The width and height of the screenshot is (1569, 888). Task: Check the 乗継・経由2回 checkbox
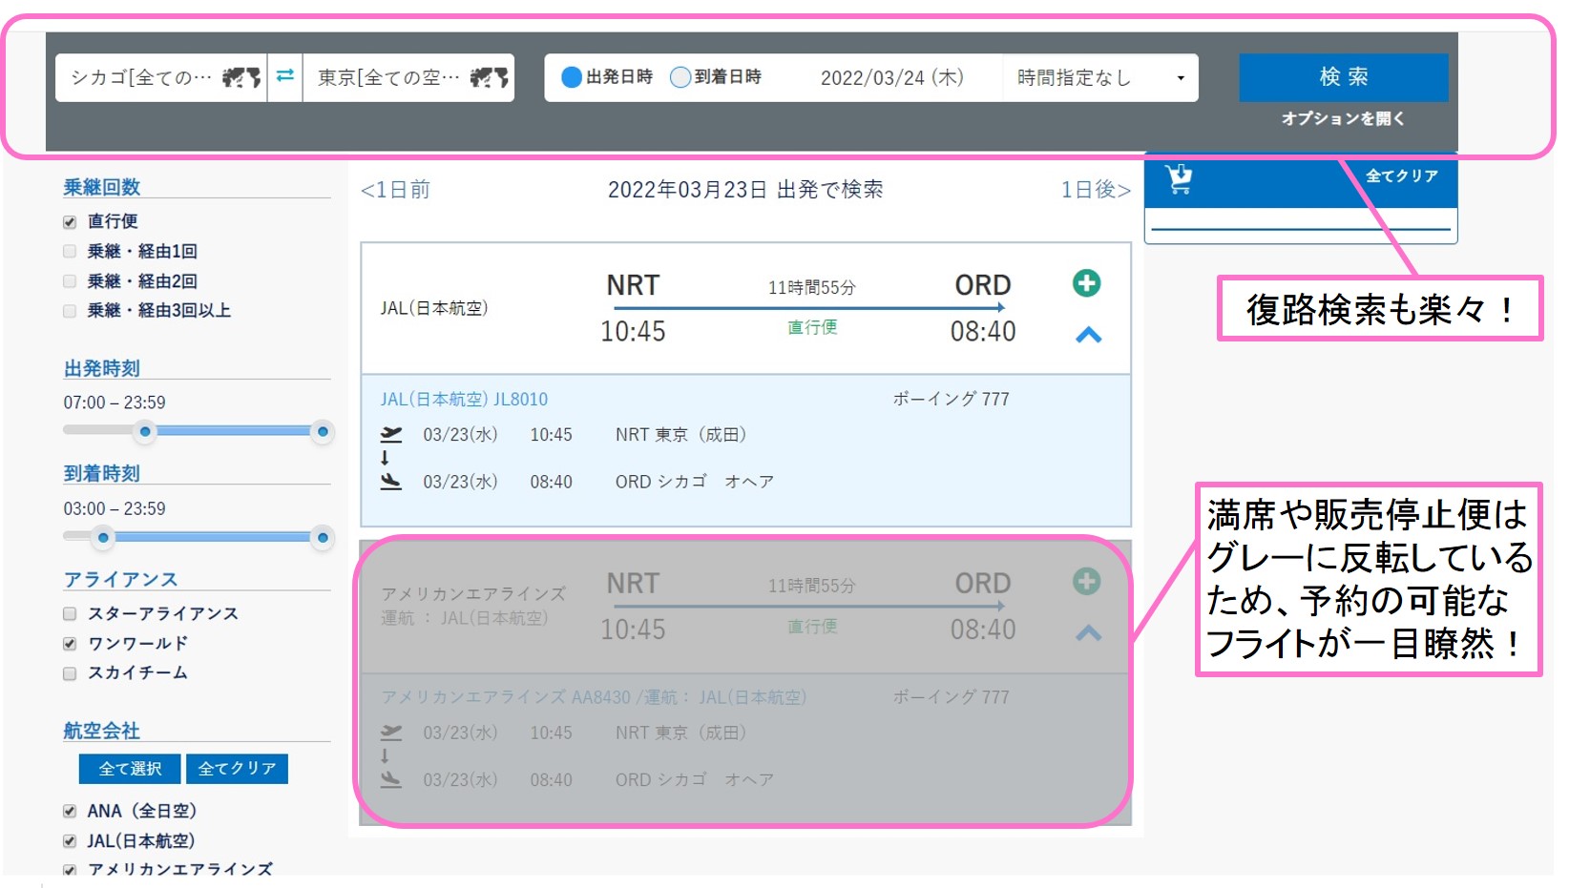click(70, 281)
